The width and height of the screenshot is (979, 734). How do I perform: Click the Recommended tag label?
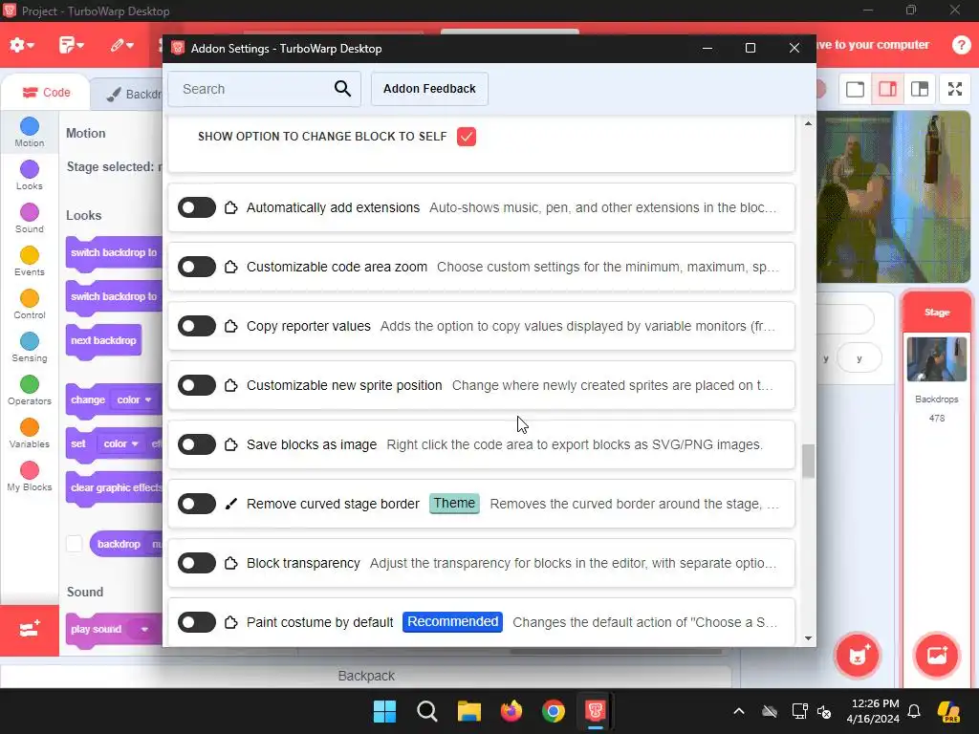[x=452, y=621]
